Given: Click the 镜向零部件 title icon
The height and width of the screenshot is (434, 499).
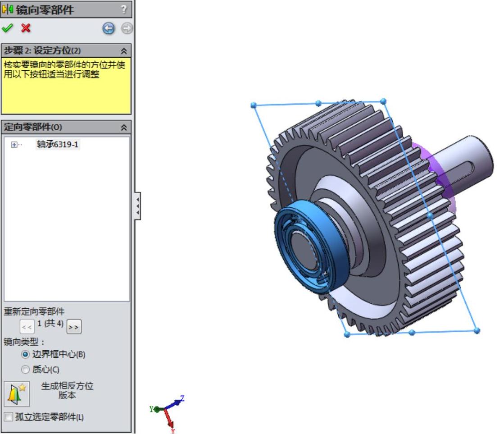Looking at the screenshot, I should tap(8, 9).
